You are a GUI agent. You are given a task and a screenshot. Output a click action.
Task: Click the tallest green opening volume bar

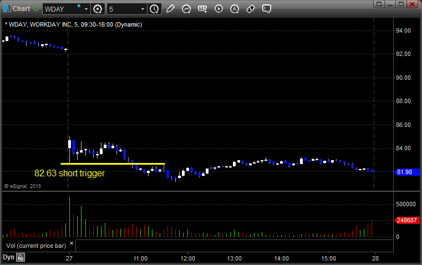coord(69,217)
